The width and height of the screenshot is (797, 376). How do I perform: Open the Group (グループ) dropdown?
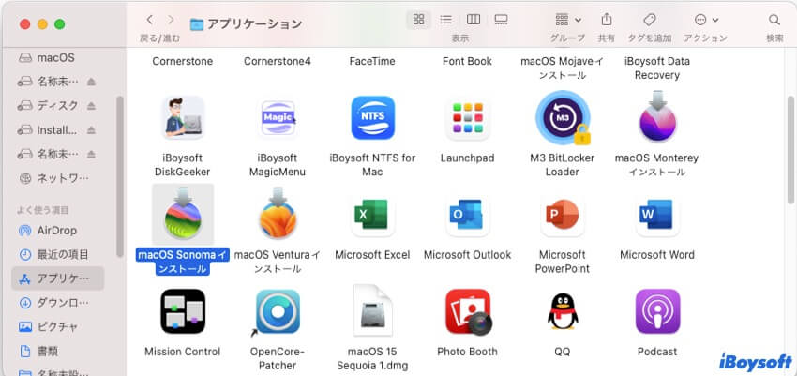[568, 20]
